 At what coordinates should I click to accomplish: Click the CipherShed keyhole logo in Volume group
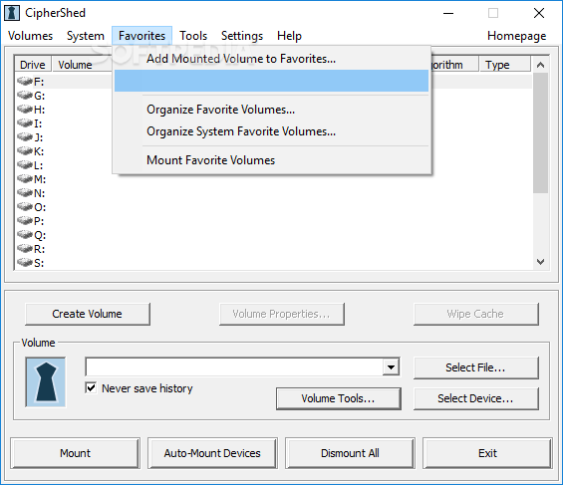46,382
